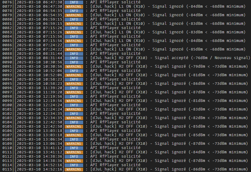Click the -86dBm message on line 0115
Viewport: 251px width, 172px height.
(169, 169)
